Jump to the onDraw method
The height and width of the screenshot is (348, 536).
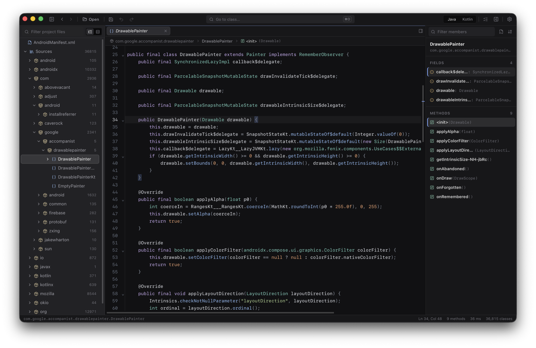click(471, 178)
